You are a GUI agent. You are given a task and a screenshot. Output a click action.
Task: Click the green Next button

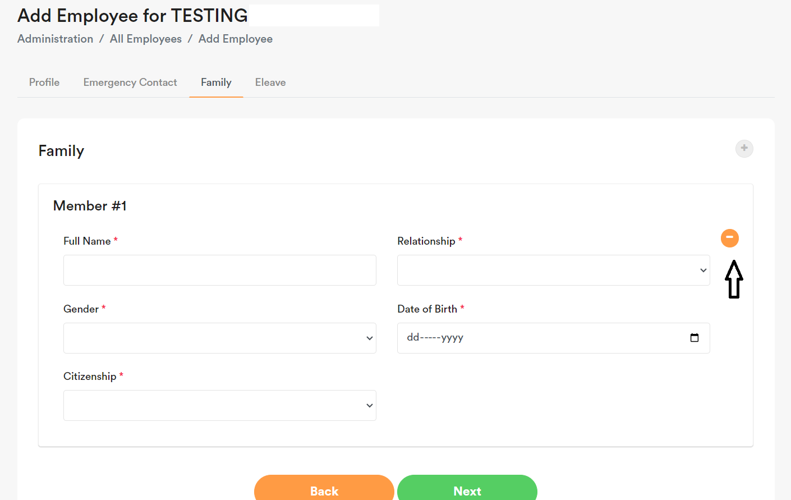(467, 490)
